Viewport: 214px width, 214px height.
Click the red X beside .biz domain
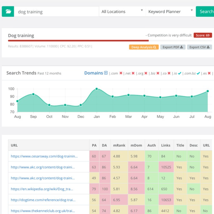point(158,73)
